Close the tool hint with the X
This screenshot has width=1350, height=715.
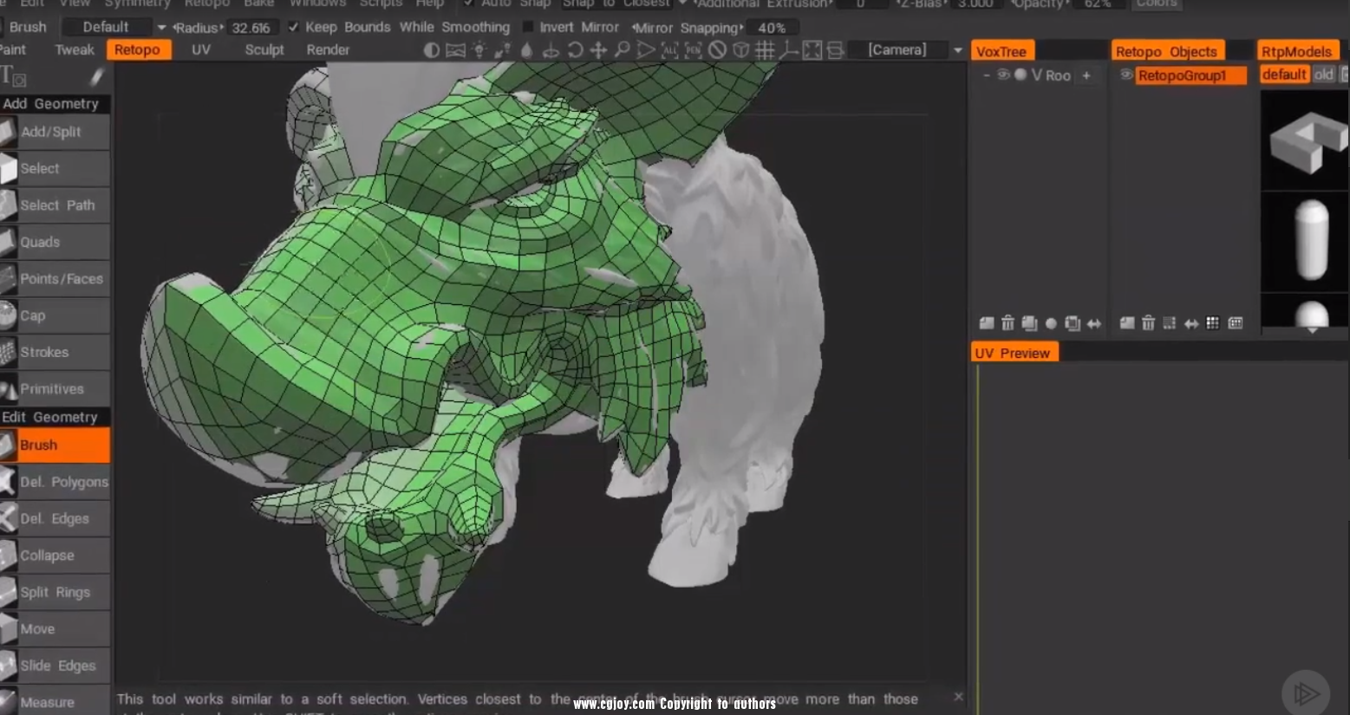point(958,697)
